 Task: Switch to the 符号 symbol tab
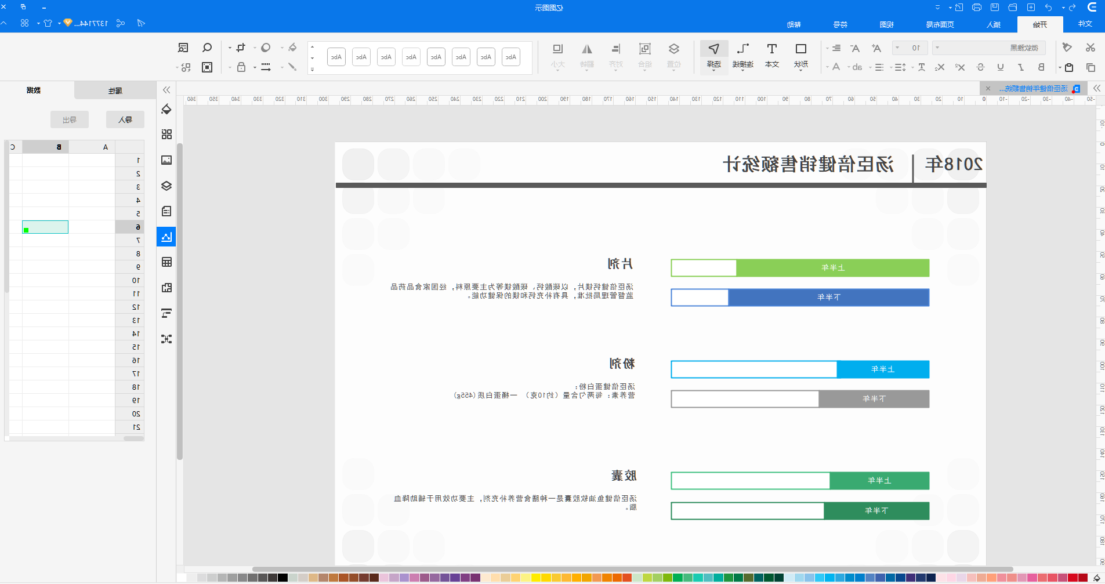click(x=840, y=24)
